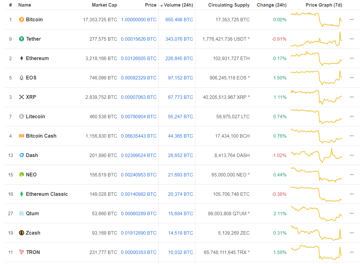362x264 pixels.
Task: Click the Bitcoin coin logo icon
Action: point(22,19)
